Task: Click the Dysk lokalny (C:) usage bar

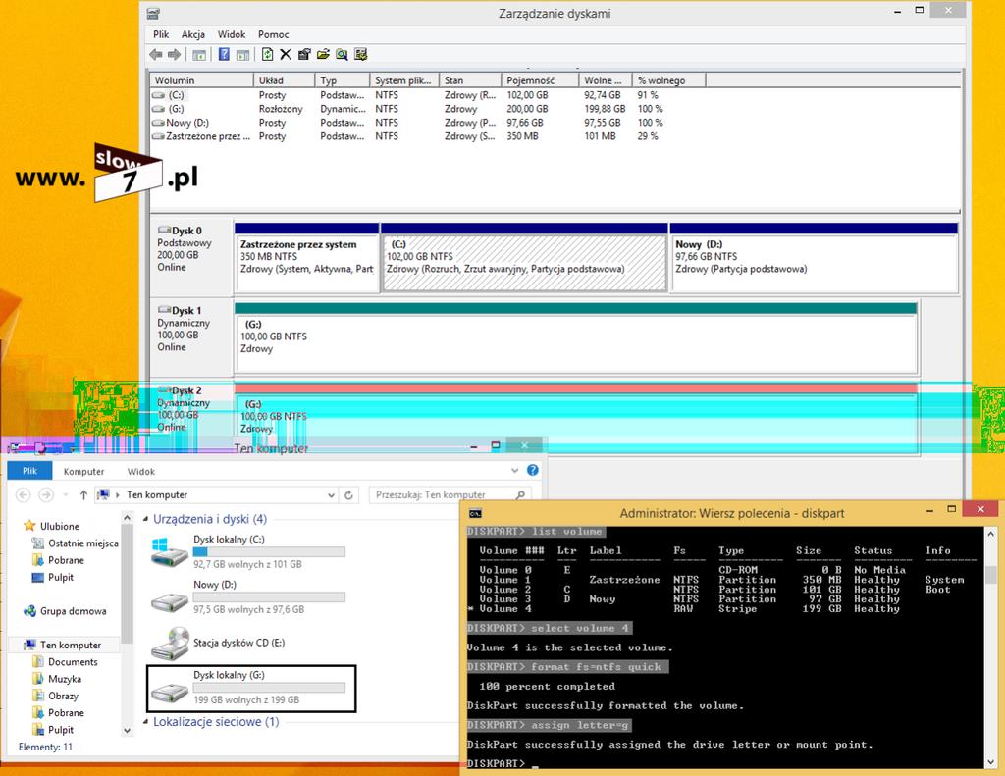Action: (269, 551)
